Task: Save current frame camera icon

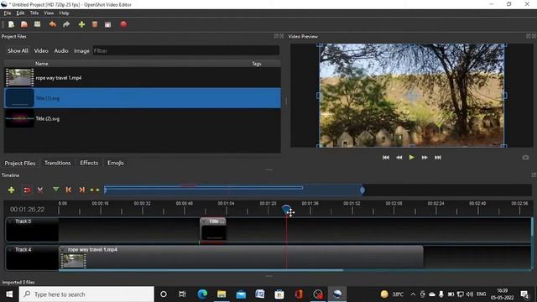Action: click(525, 158)
